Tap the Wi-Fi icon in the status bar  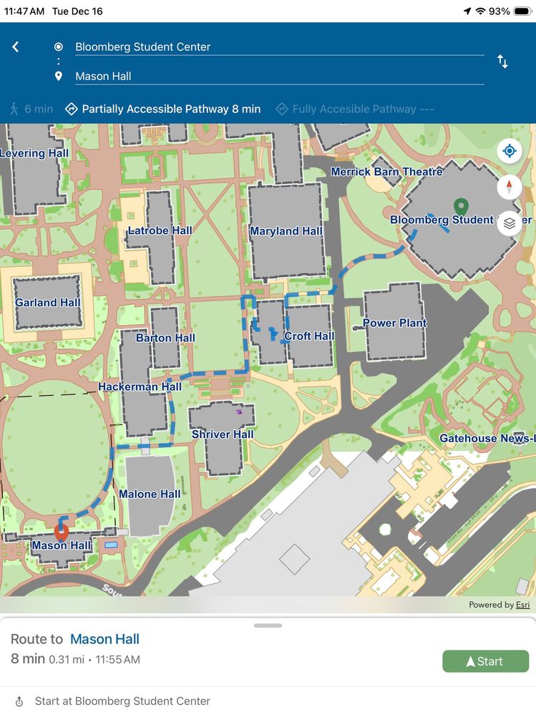[480, 11]
